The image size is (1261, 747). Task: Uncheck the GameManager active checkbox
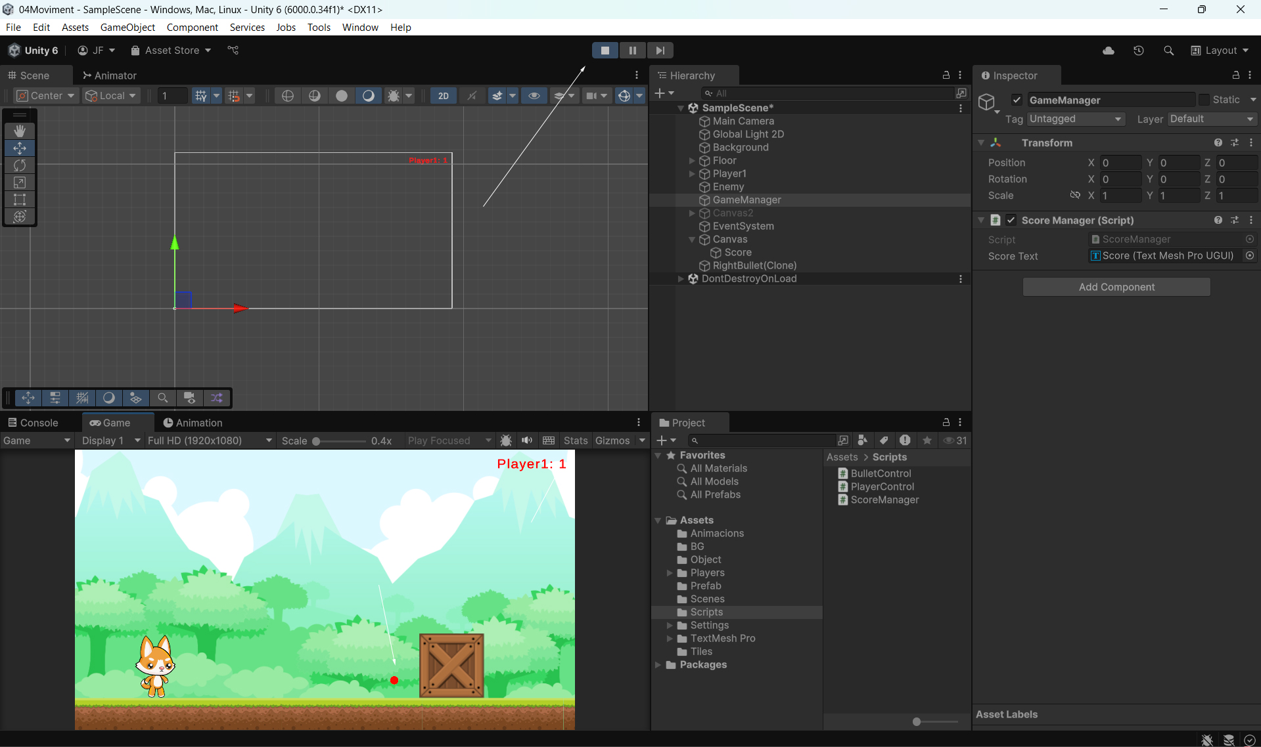1017,100
